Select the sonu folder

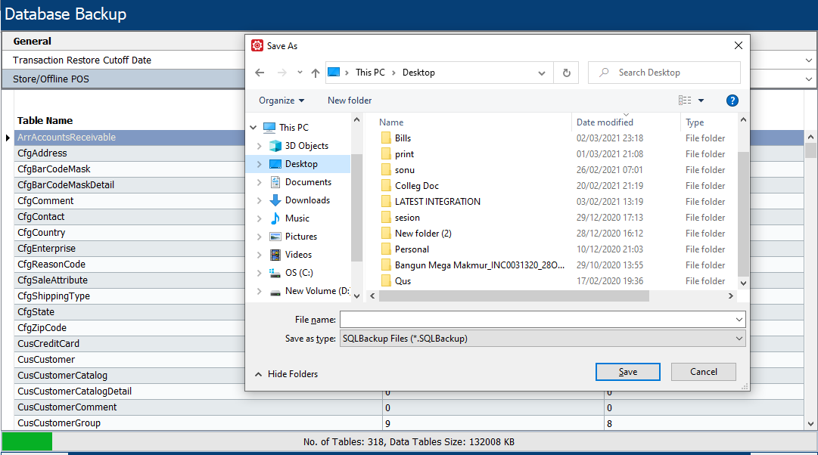pyautogui.click(x=404, y=170)
